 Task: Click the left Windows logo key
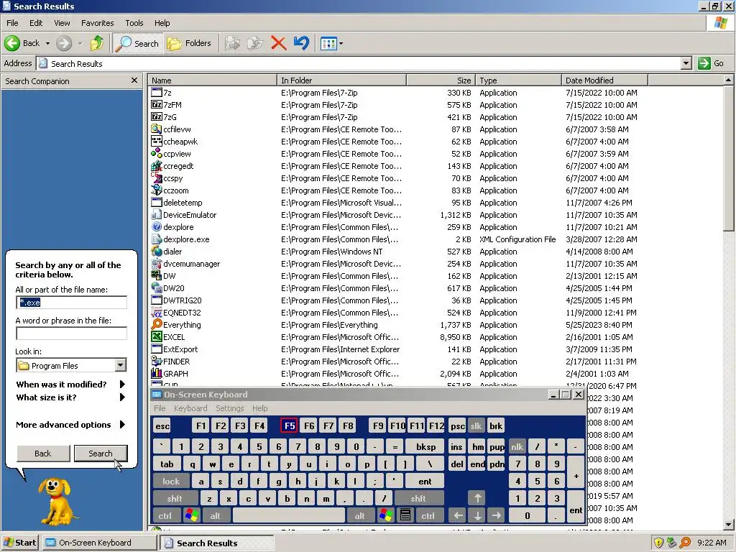click(191, 516)
